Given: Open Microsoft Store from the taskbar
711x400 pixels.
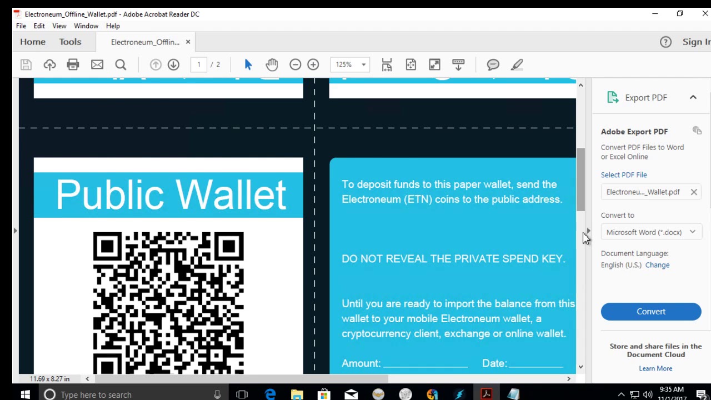Looking at the screenshot, I should (x=324, y=394).
